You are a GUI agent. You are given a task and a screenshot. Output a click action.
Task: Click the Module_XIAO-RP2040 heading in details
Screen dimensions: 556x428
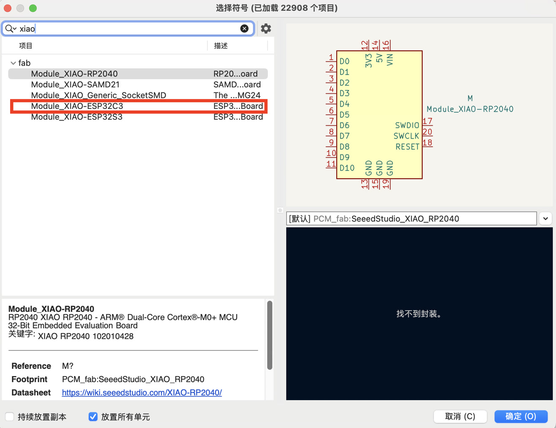pyautogui.click(x=51, y=309)
